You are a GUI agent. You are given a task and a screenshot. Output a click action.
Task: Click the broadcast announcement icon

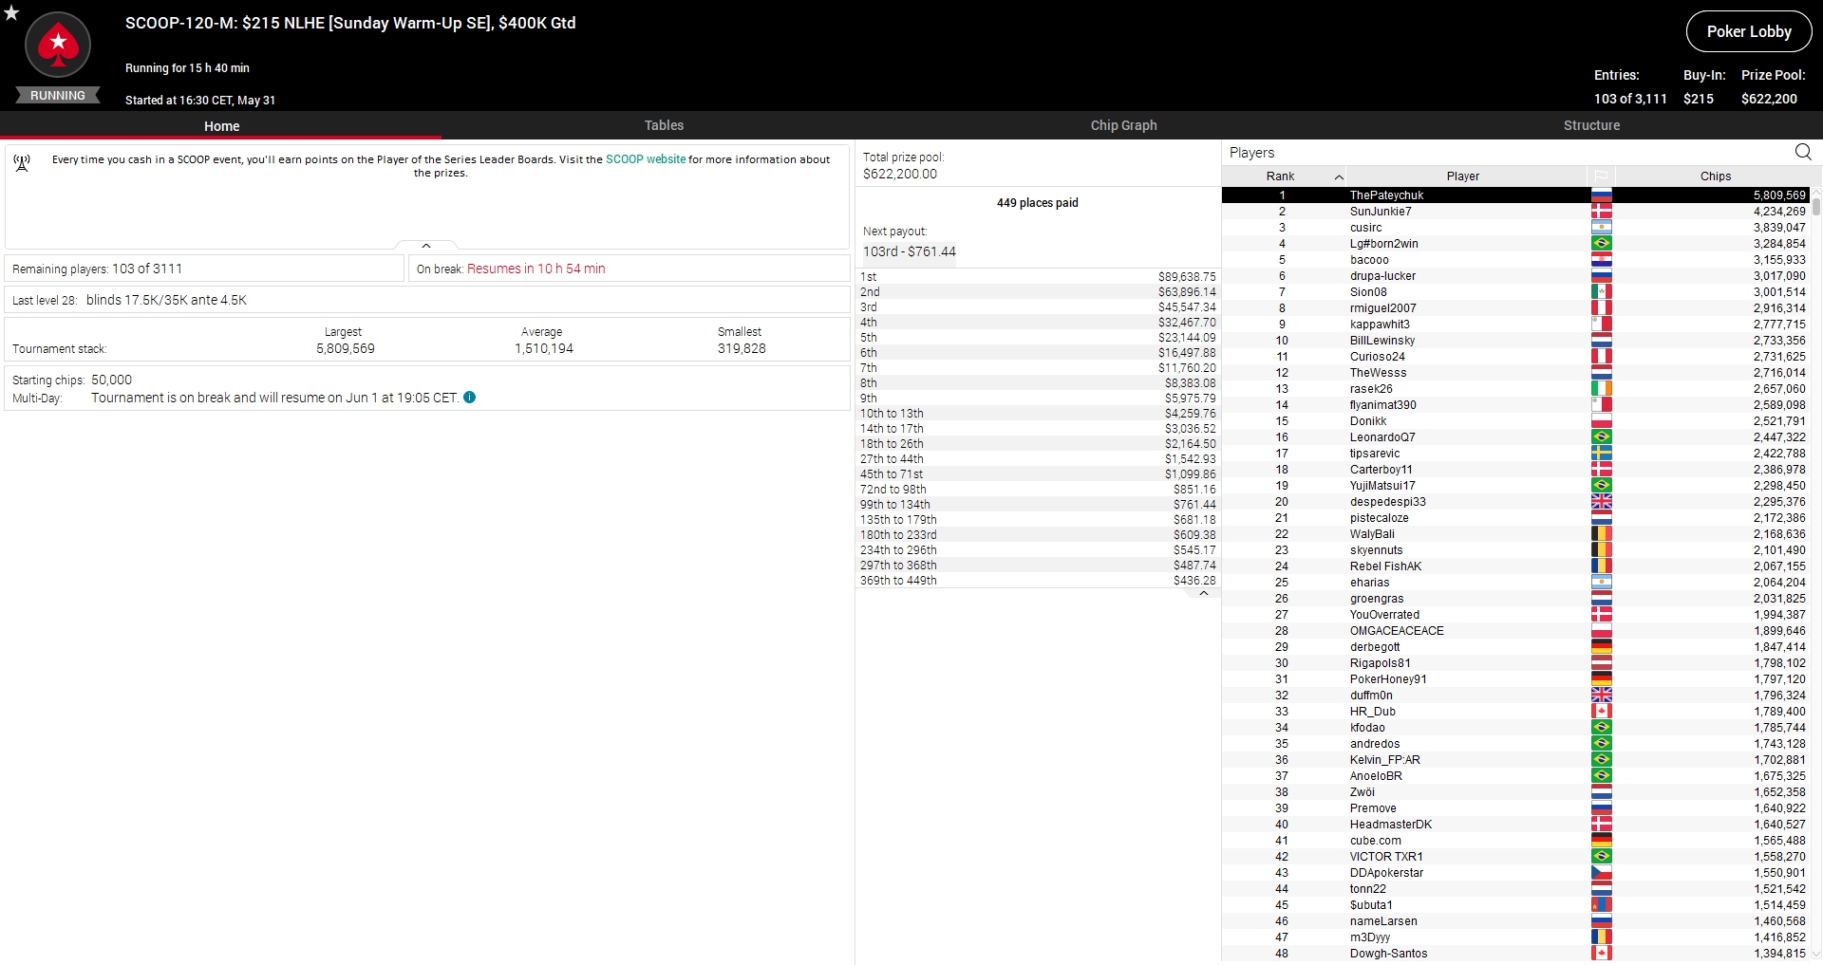click(x=22, y=163)
